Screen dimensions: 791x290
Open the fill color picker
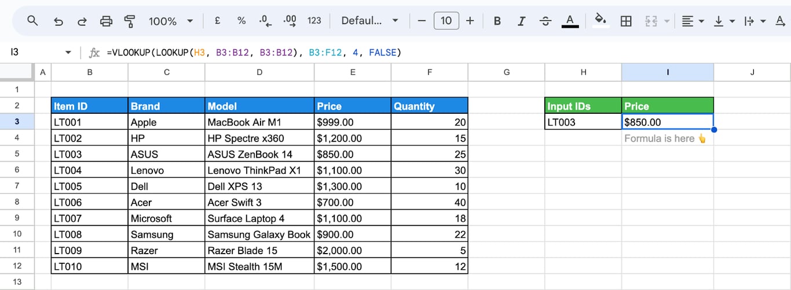click(601, 21)
